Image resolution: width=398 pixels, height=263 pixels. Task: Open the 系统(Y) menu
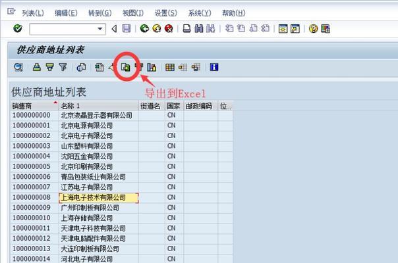pos(200,12)
